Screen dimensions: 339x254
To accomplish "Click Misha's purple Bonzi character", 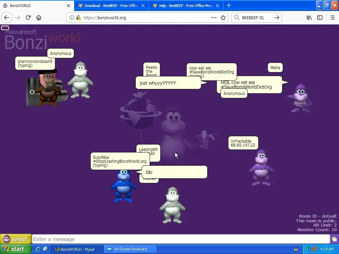I will pos(300,98).
